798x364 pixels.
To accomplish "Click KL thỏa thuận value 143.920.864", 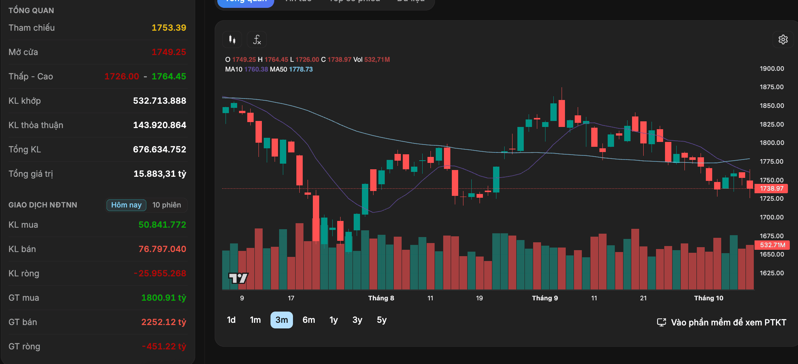I will [x=160, y=125].
